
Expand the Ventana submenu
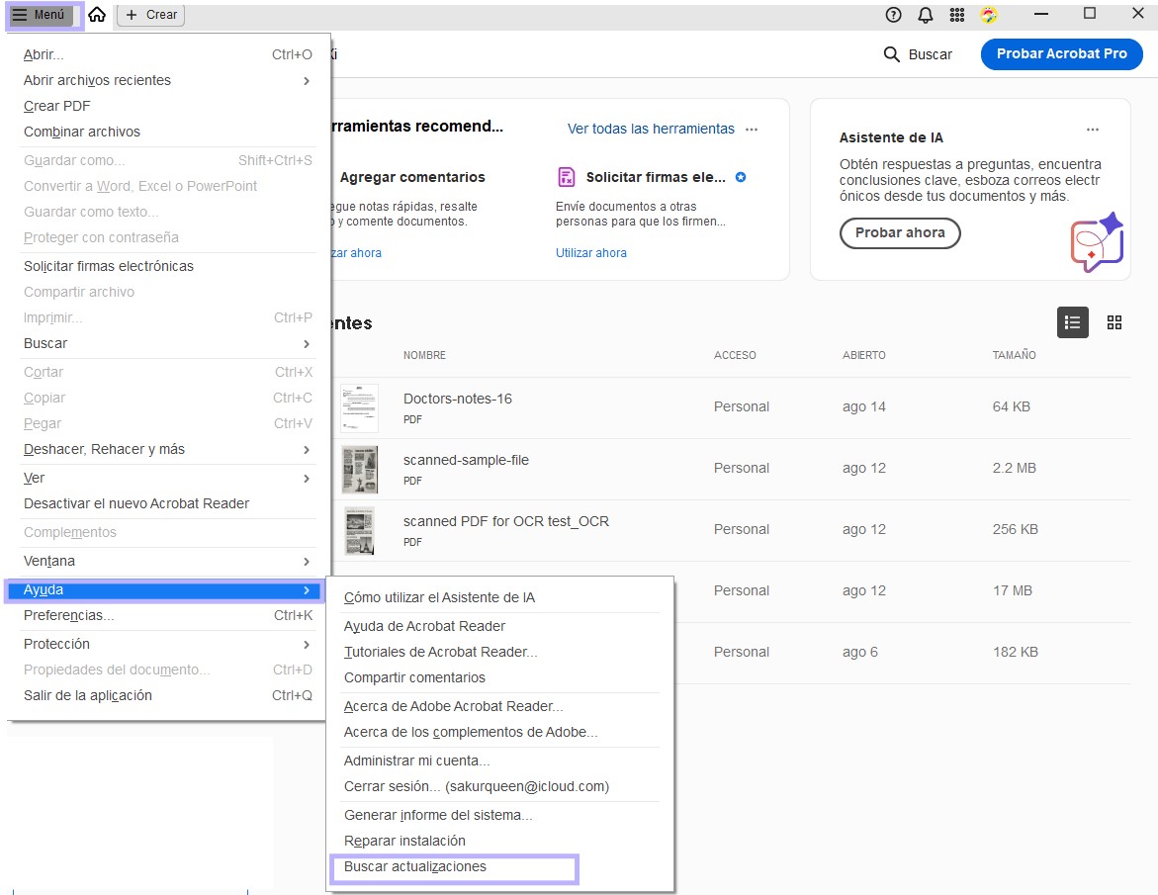(x=168, y=562)
